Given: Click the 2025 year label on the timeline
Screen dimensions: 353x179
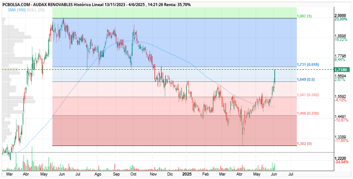Looking at the screenshot, I should [x=186, y=174].
